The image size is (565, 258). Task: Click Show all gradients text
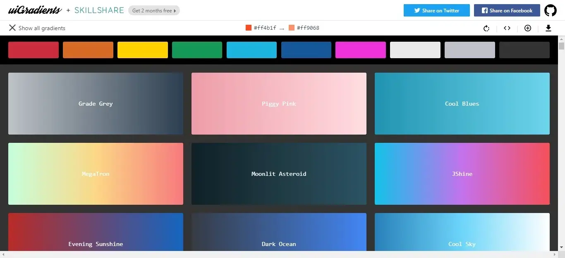tap(42, 28)
